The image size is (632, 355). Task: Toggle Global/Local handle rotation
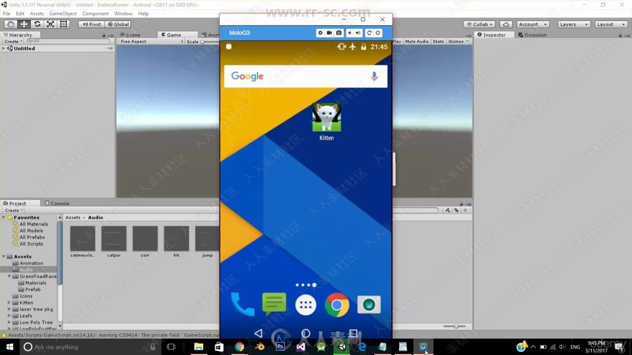point(118,24)
